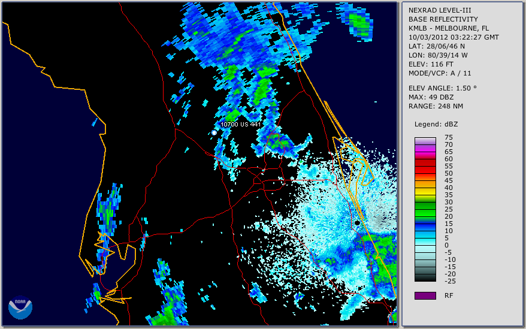Click the '50' legend value label
The height and width of the screenshot is (329, 526).
(x=449, y=174)
